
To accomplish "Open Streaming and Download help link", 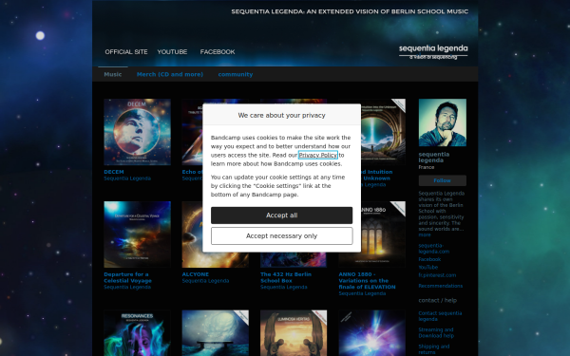I will coord(436,333).
